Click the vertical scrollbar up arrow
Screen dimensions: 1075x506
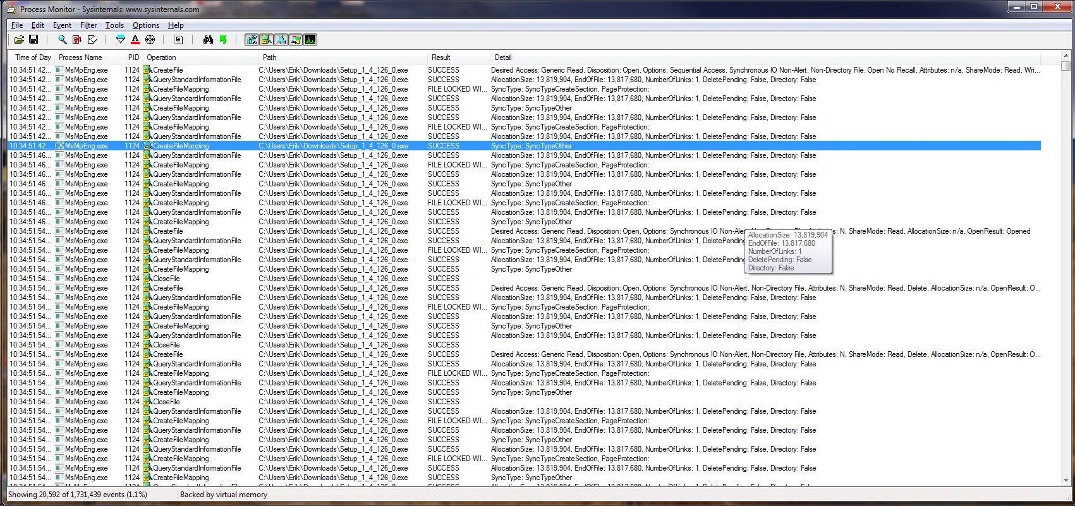(x=1066, y=56)
